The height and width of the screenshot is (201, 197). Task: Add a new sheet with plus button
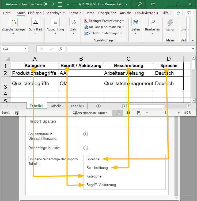[x=98, y=106]
